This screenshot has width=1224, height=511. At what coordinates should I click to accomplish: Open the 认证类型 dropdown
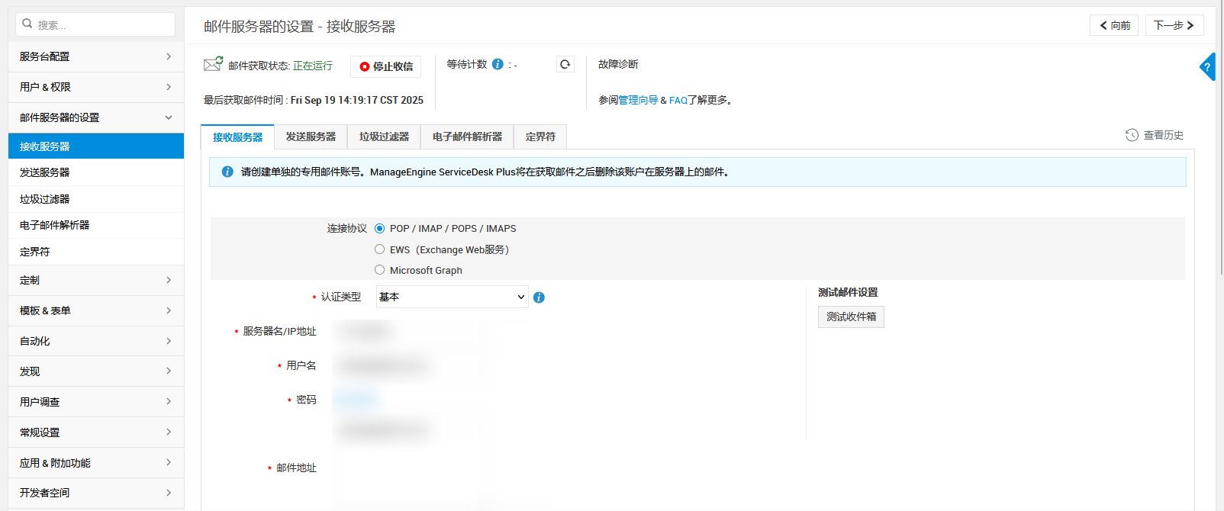(x=452, y=297)
